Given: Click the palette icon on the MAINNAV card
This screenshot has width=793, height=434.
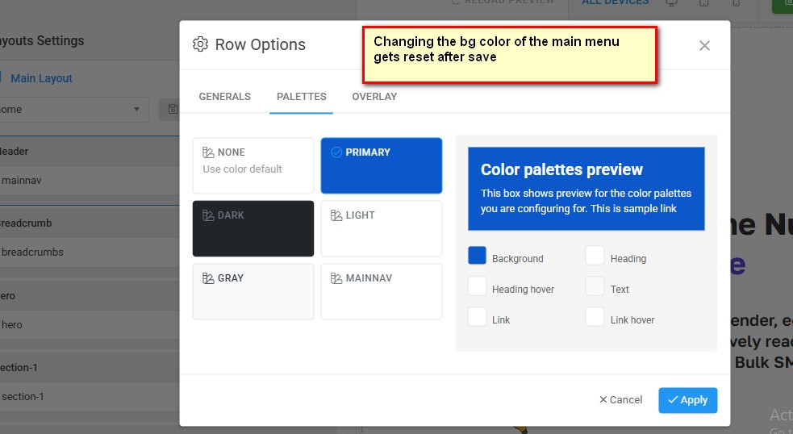Looking at the screenshot, I should coord(336,278).
